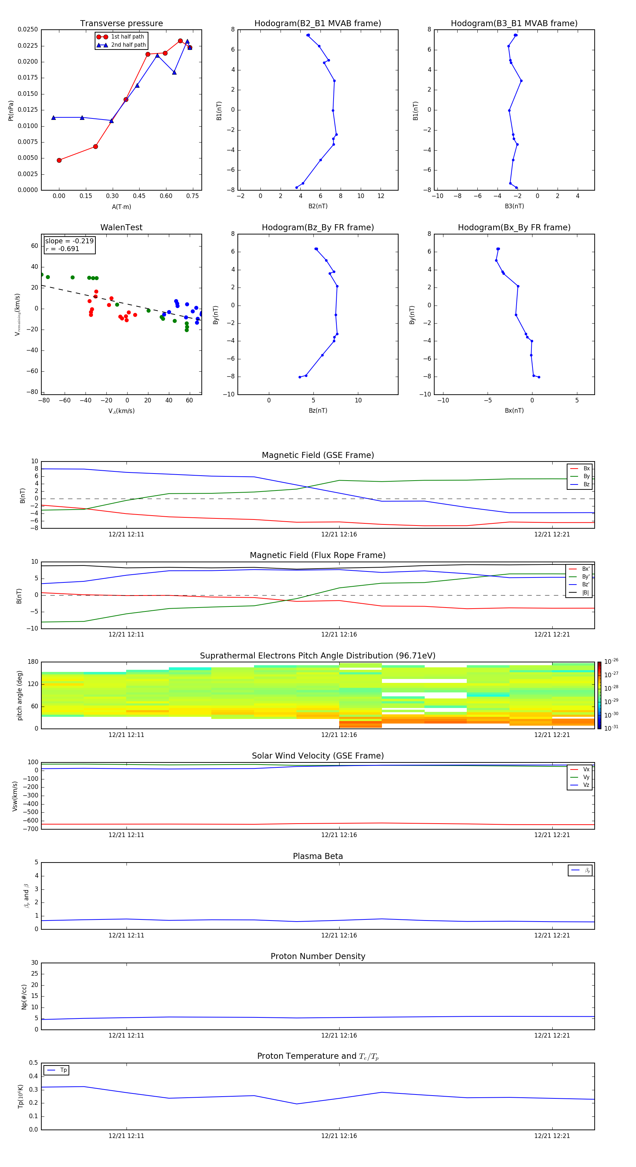The height and width of the screenshot is (1167, 636).
Task: Select the 'r = -0.691' annotation
Action: [63, 249]
